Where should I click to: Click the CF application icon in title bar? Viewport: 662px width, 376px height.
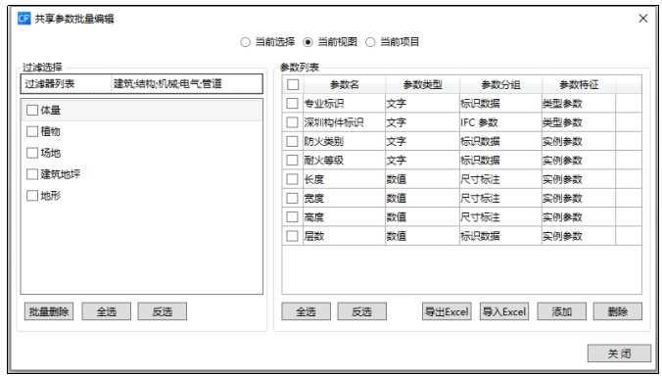(x=24, y=19)
